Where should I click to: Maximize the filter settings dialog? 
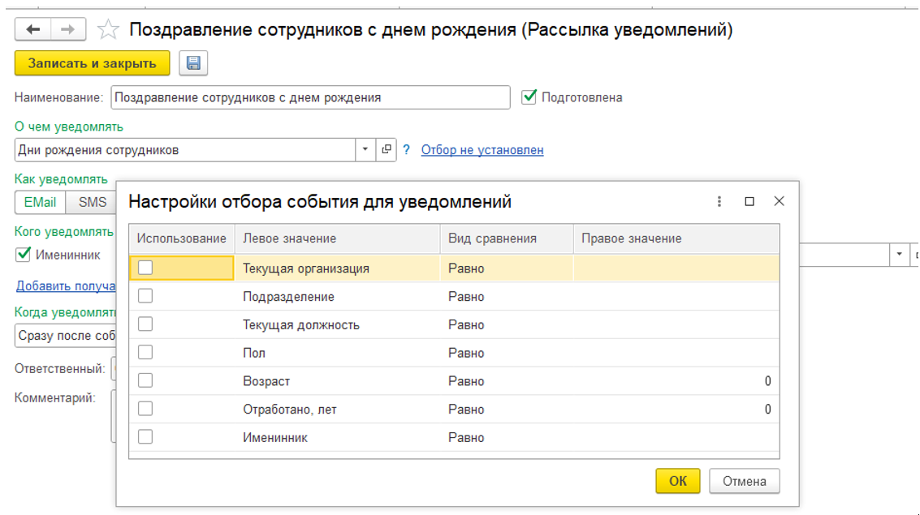(749, 202)
